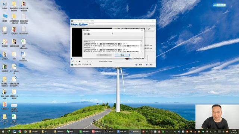This screenshot has width=239, height=134.
Task: Click the split log text area
Action: pyautogui.click(x=112, y=47)
